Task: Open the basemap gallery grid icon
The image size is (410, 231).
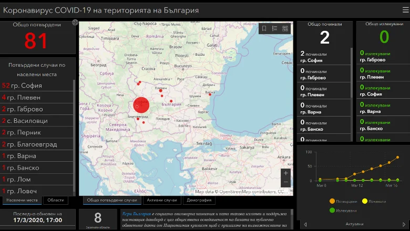Action: [x=285, y=28]
